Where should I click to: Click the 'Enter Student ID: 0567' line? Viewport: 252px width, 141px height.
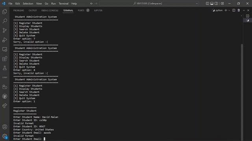[x=29, y=127]
